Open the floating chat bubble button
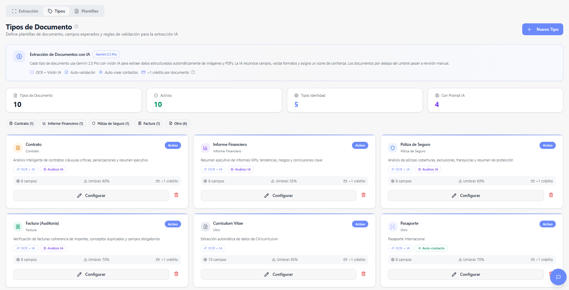Image resolution: width=569 pixels, height=290 pixels. tap(558, 277)
